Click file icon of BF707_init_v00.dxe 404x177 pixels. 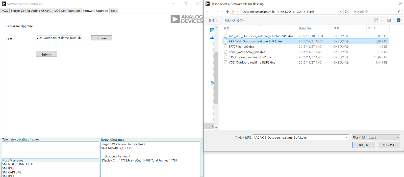tap(225, 46)
